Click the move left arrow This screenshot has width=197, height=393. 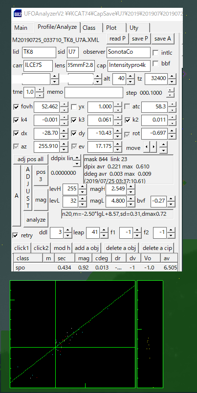(x=146, y=146)
